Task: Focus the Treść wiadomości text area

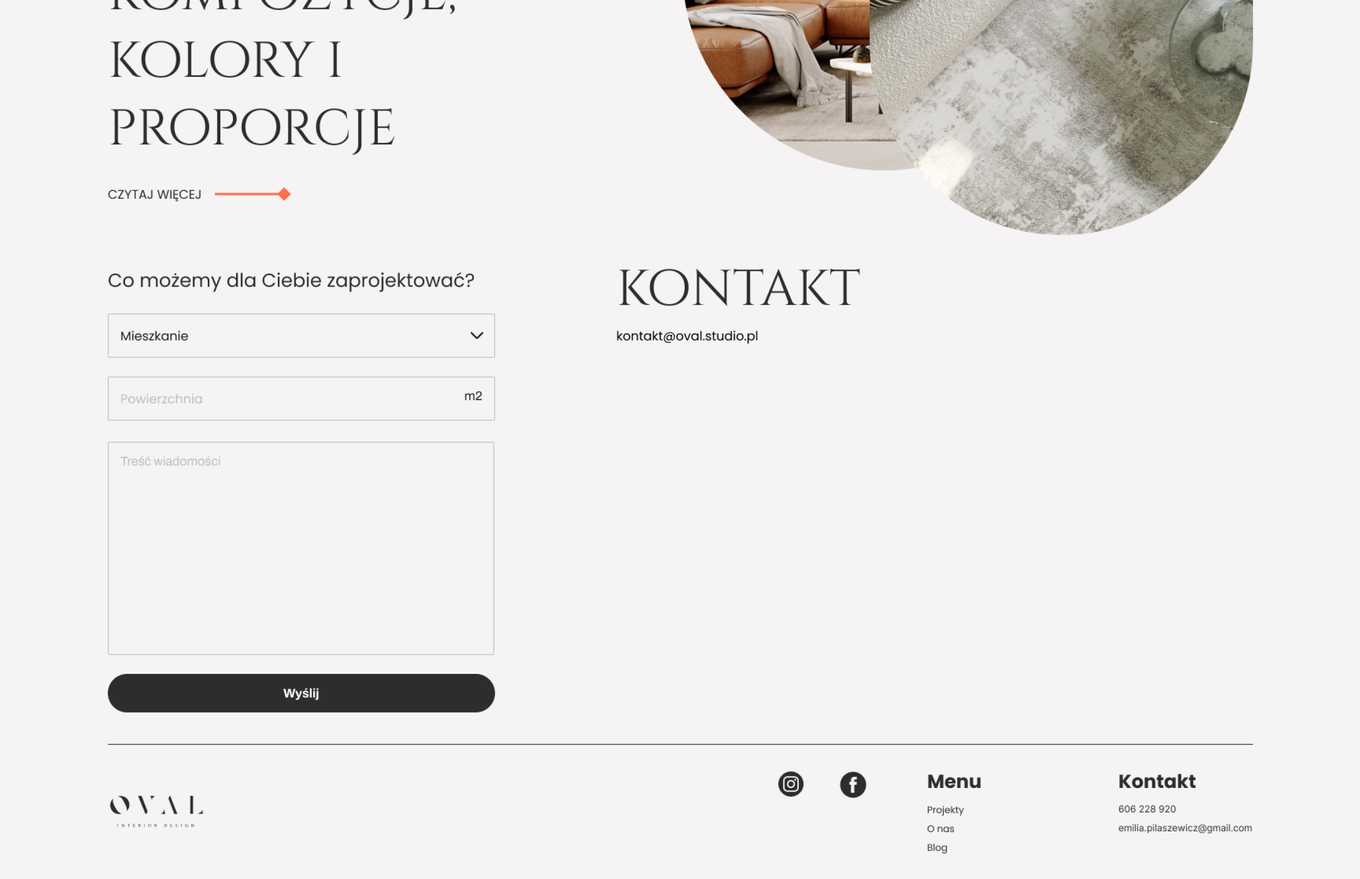Action: 301,548
